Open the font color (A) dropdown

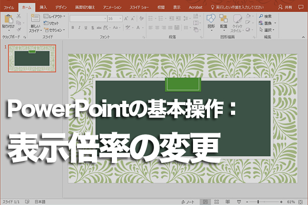(140, 28)
